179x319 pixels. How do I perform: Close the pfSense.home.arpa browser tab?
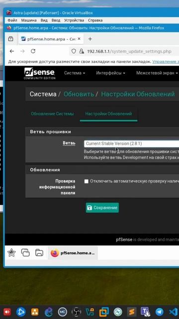pyautogui.click(x=79, y=39)
